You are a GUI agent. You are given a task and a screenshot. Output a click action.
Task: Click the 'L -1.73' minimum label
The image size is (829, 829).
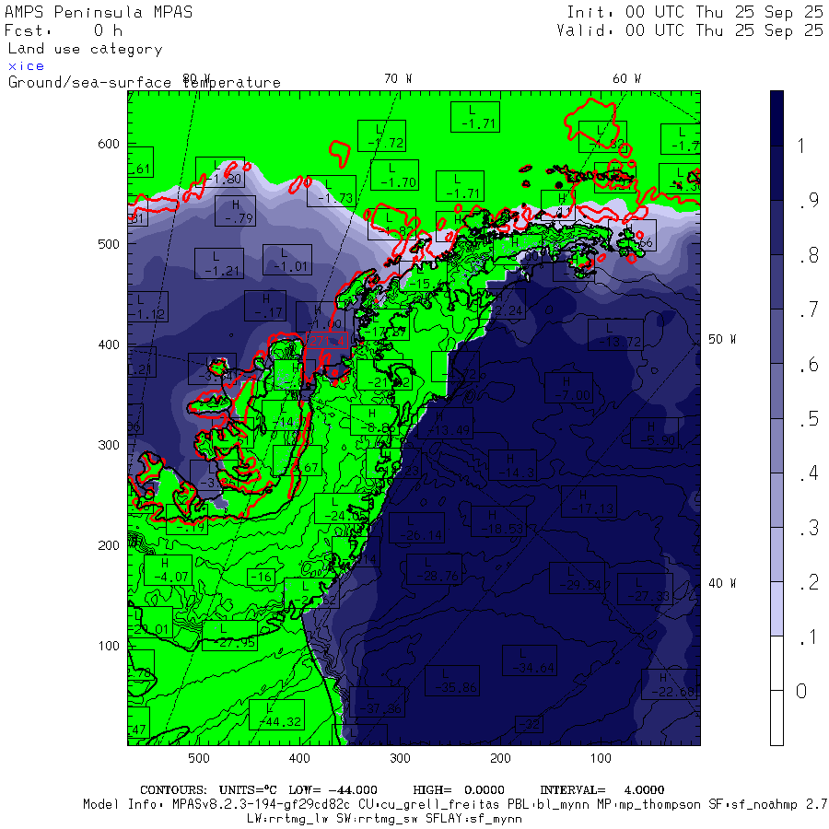tap(332, 191)
